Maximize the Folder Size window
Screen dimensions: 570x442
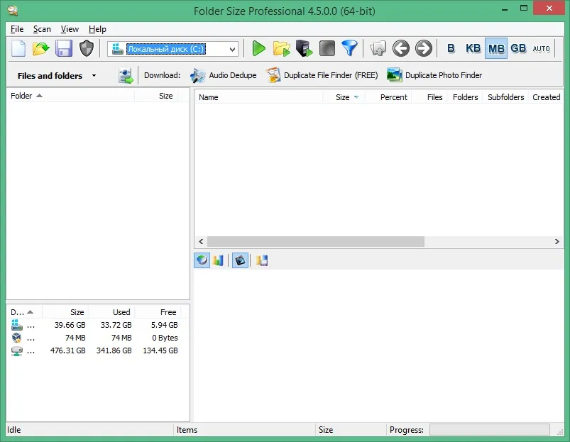[523, 8]
